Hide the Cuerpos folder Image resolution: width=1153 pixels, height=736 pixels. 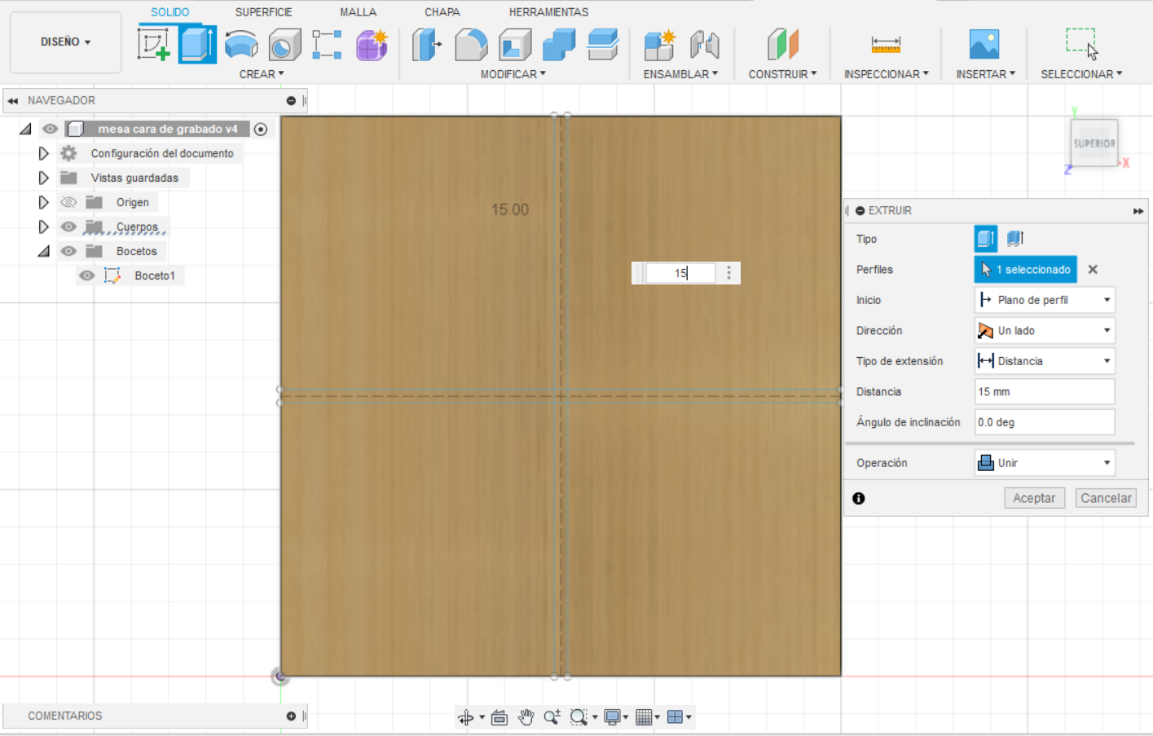click(x=68, y=227)
